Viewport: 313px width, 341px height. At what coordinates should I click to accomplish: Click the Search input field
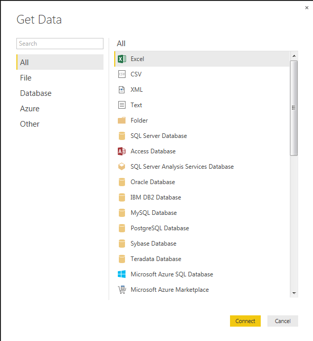(x=60, y=44)
